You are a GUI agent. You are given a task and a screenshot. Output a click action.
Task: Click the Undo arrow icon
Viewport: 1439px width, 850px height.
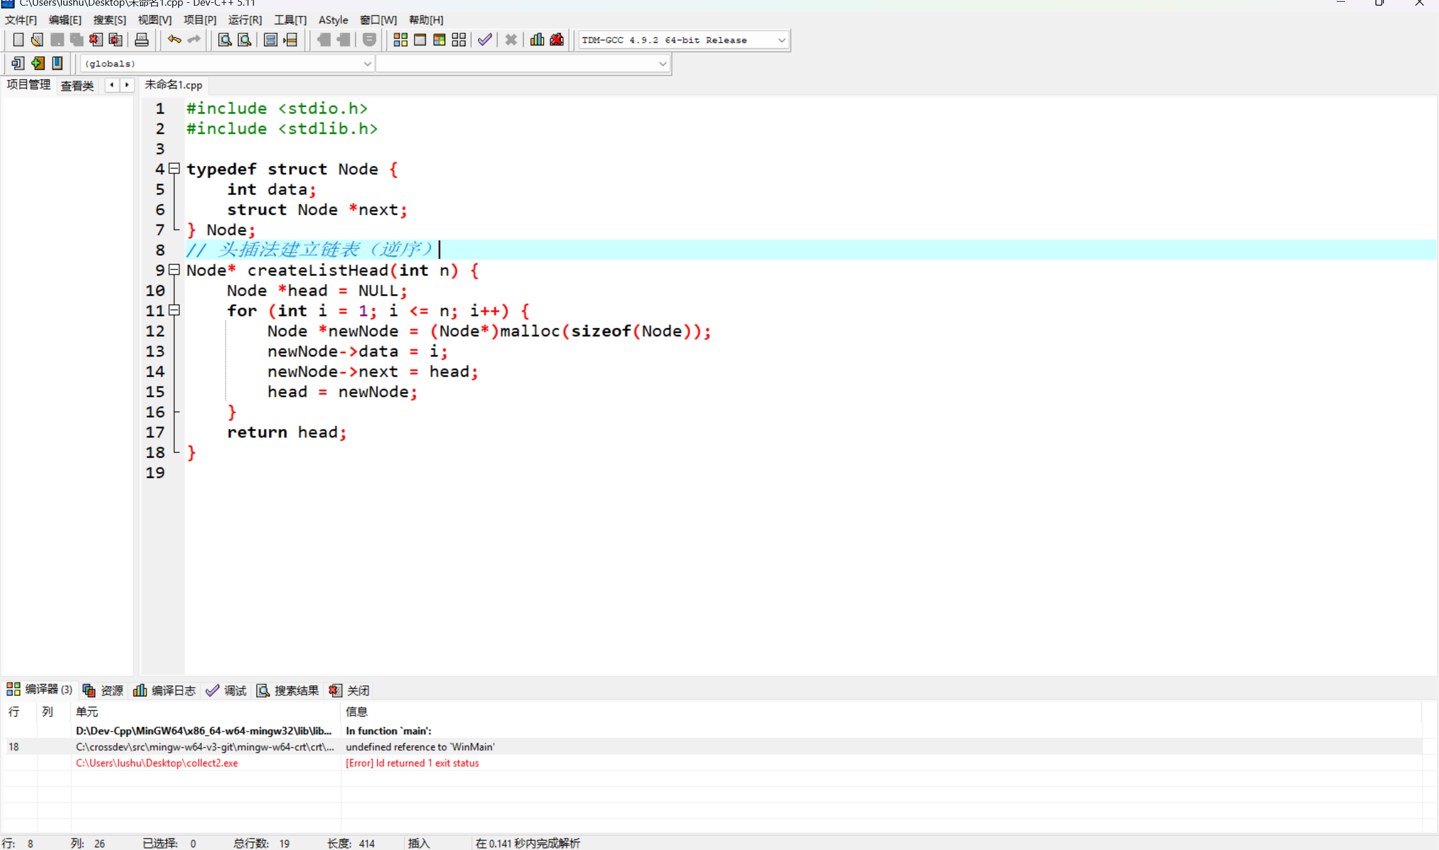click(x=174, y=39)
